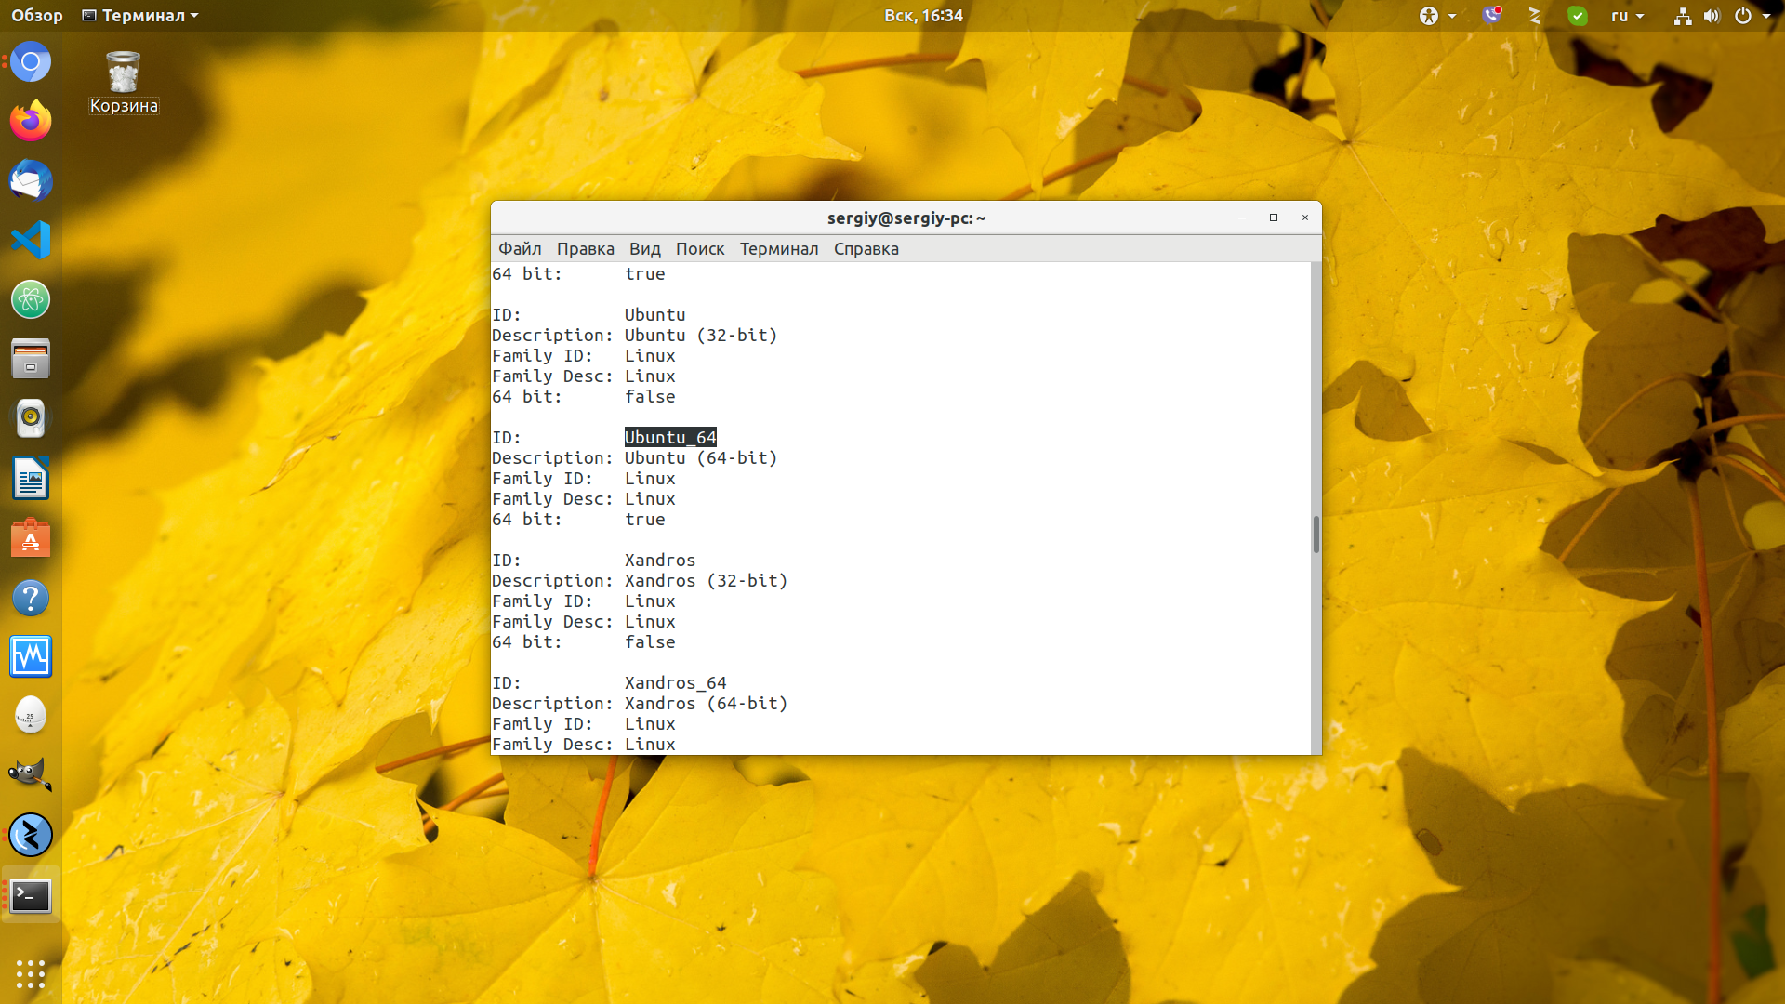Open the blue lightning app dock icon

(x=31, y=835)
